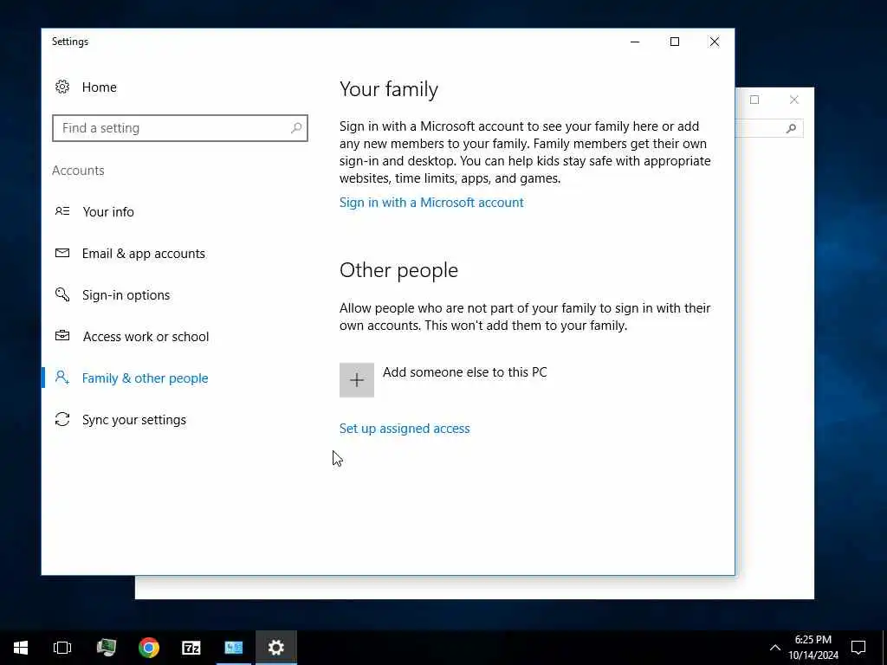Click the magnifier icon in Find a setting
The width and height of the screenshot is (887, 665).
(x=296, y=128)
